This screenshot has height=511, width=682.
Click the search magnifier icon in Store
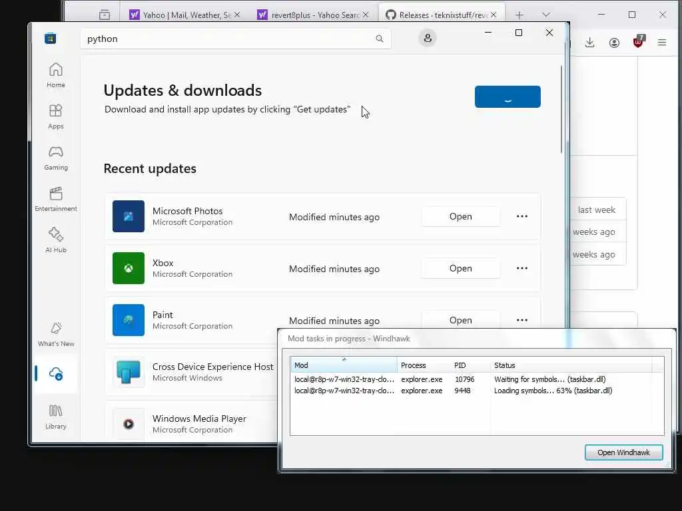click(379, 39)
